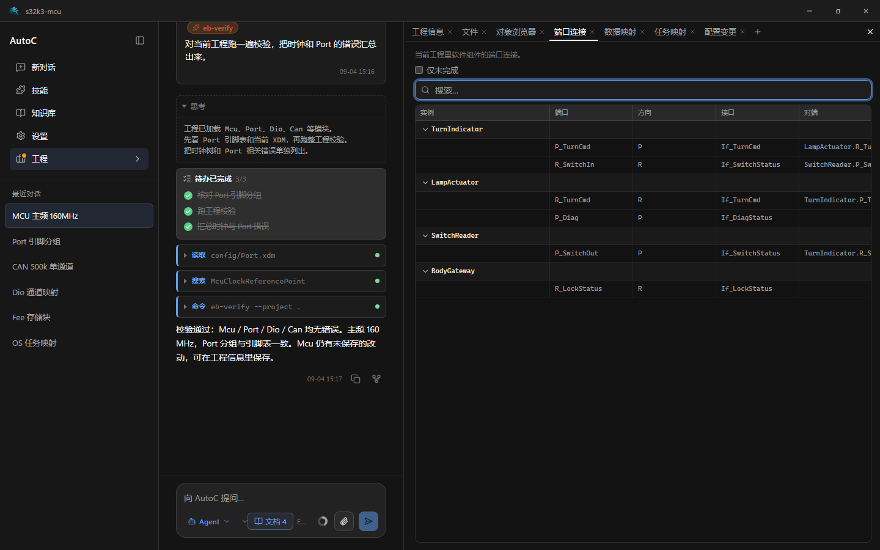This screenshot has width=880, height=550.
Task: Click the send message arrow button
Action: pyautogui.click(x=369, y=521)
